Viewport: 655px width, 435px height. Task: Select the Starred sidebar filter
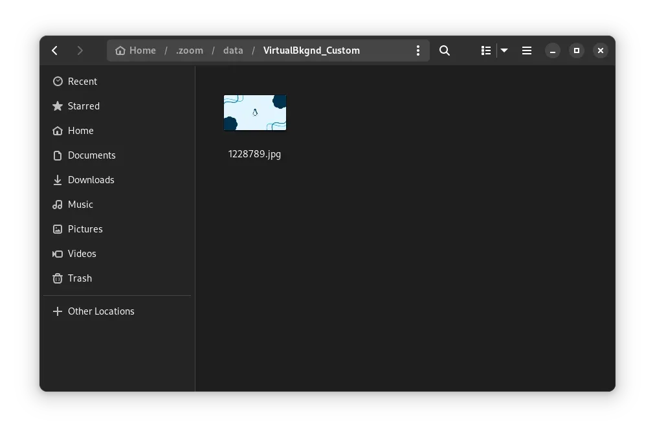(83, 106)
